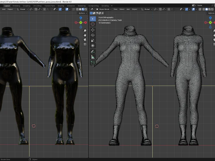This screenshot has height=161, width=215.
Task: Open Options dropdown in left viewport
Action: pyautogui.click(x=83, y=13)
